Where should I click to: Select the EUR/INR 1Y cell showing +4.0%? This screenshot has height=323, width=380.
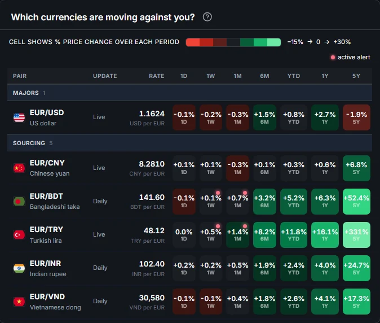(x=325, y=268)
